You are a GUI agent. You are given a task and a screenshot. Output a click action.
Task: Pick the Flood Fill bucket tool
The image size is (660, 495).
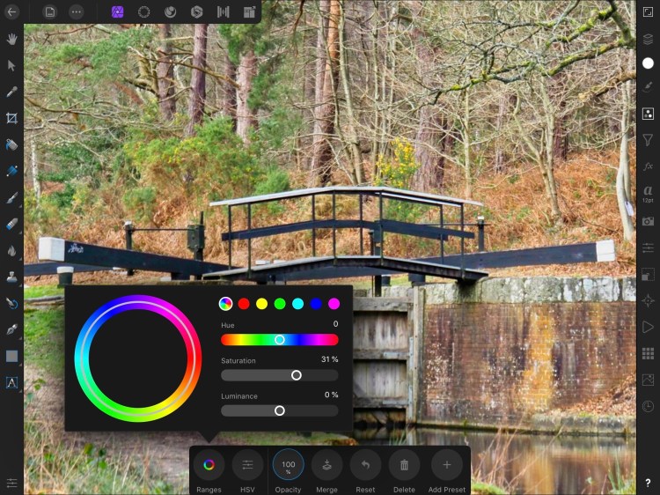coord(11,144)
